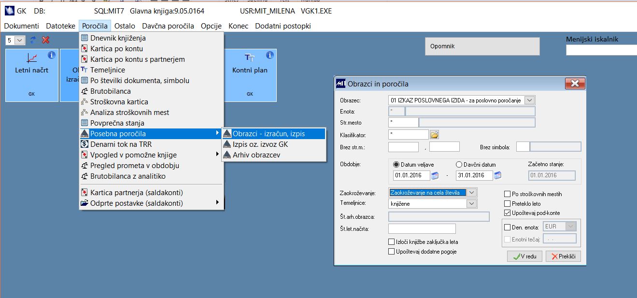This screenshot has height=298, width=637.
Task: Open the Zaokroževanje dropdown
Action: [472, 193]
